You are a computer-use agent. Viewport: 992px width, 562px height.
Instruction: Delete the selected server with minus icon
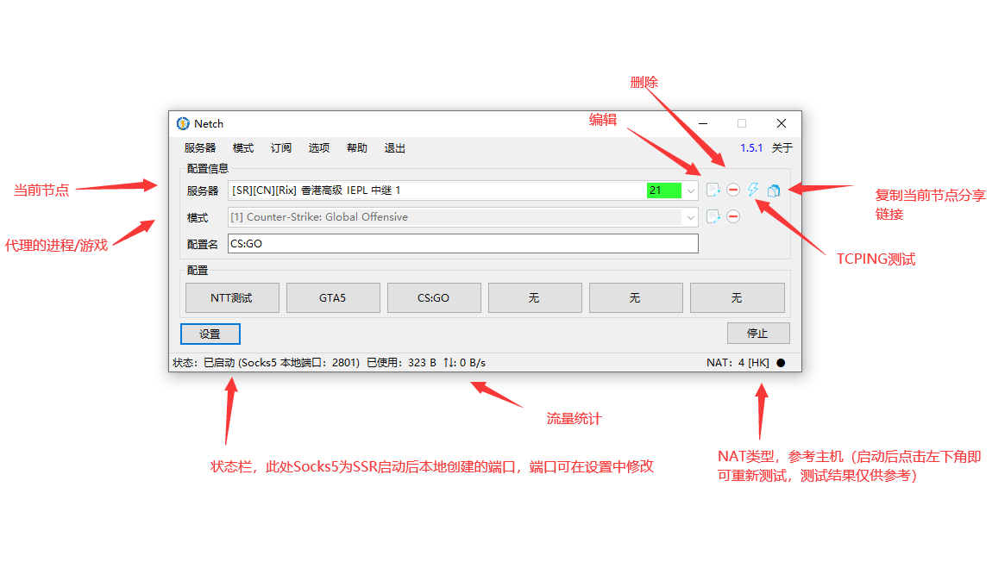pos(733,190)
